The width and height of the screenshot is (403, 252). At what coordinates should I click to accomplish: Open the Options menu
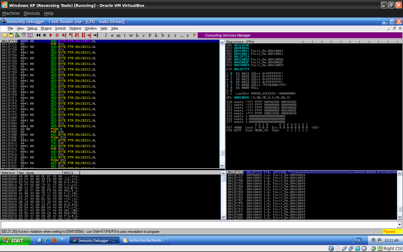(75, 28)
